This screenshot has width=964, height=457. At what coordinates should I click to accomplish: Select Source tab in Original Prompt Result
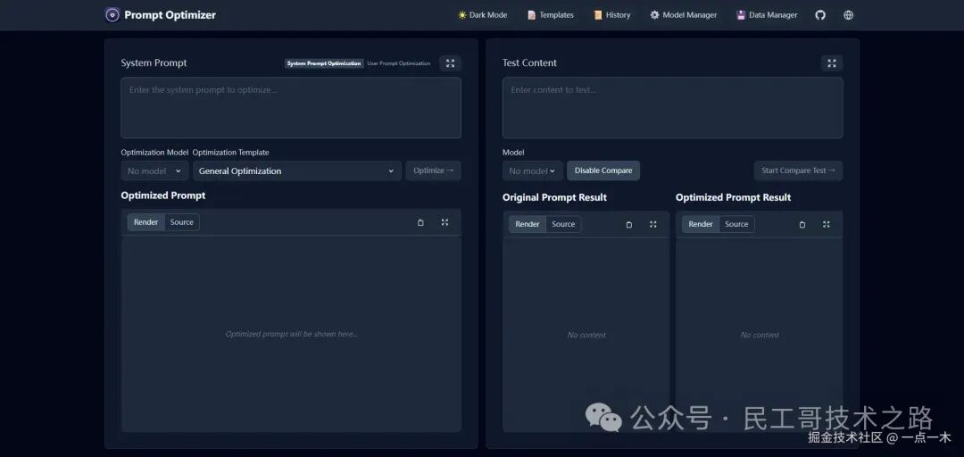[x=563, y=224]
